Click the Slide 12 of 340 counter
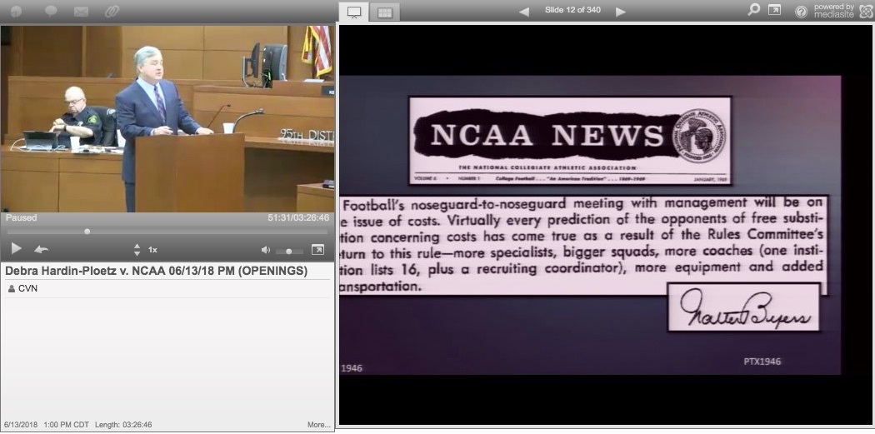The height and width of the screenshot is (434, 875). (572, 10)
